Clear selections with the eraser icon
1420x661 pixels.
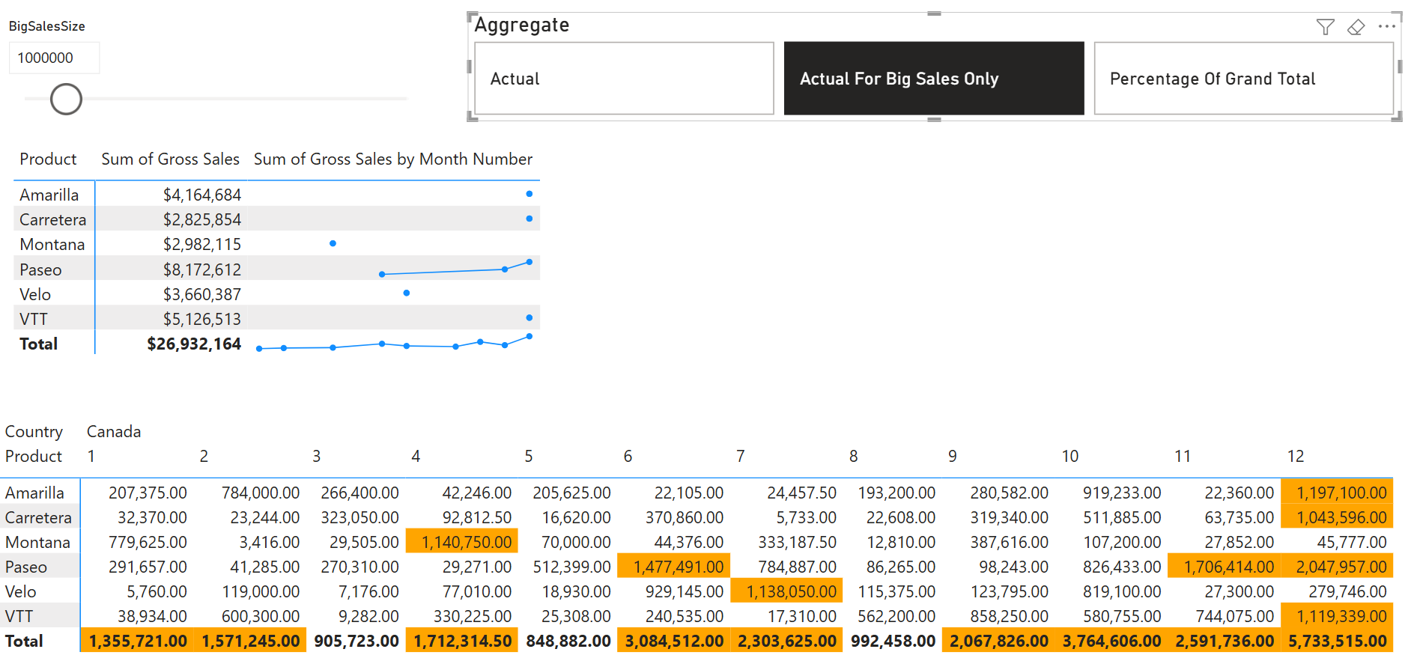[1356, 27]
